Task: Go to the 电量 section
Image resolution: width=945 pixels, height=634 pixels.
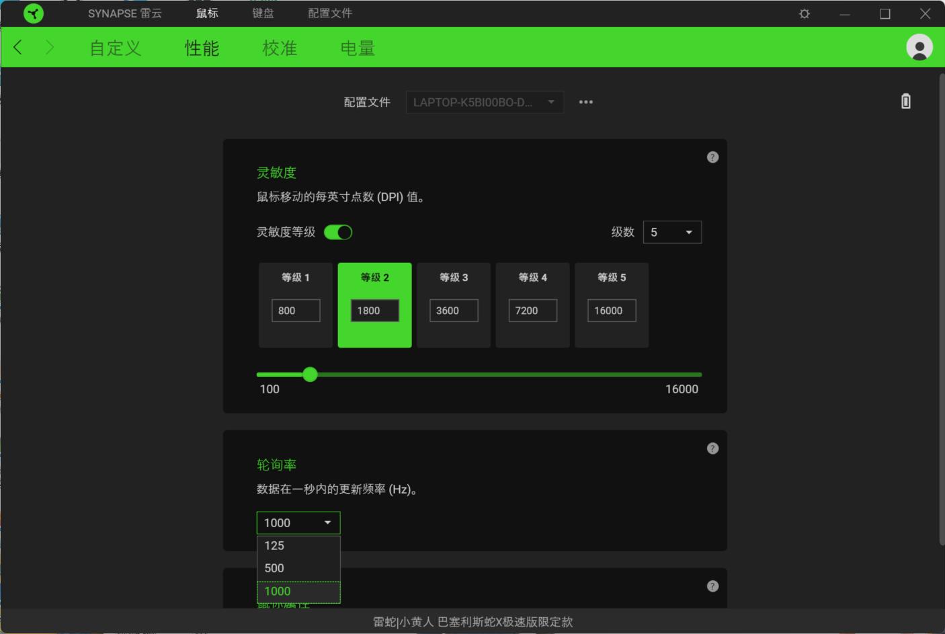Action: pos(357,47)
